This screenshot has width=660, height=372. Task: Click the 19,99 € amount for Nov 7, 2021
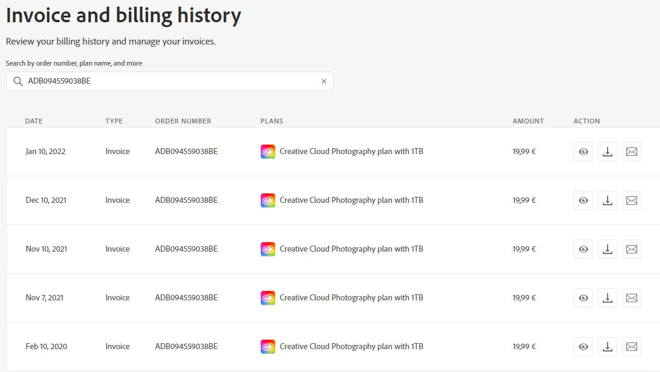(524, 298)
